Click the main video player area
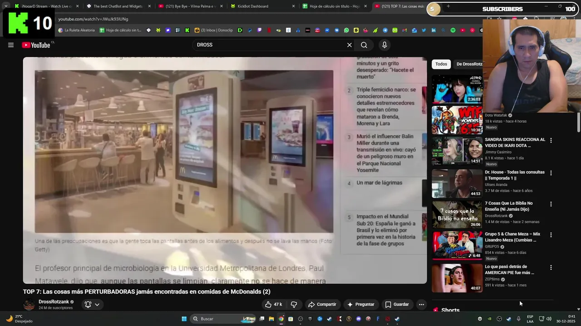The width and height of the screenshot is (581, 326). click(x=225, y=170)
